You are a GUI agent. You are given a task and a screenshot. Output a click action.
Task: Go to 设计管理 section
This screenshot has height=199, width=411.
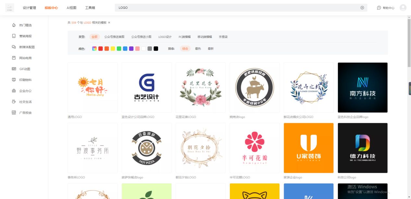[x=30, y=7]
